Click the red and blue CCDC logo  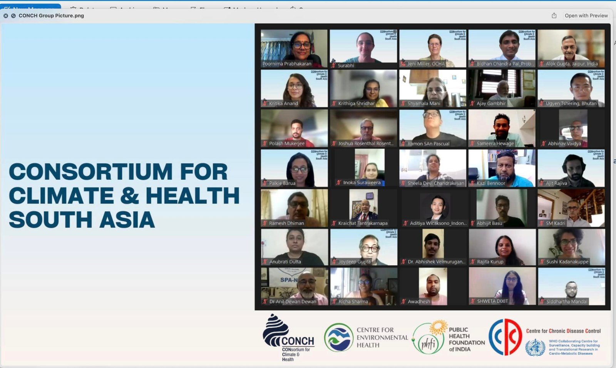point(505,337)
